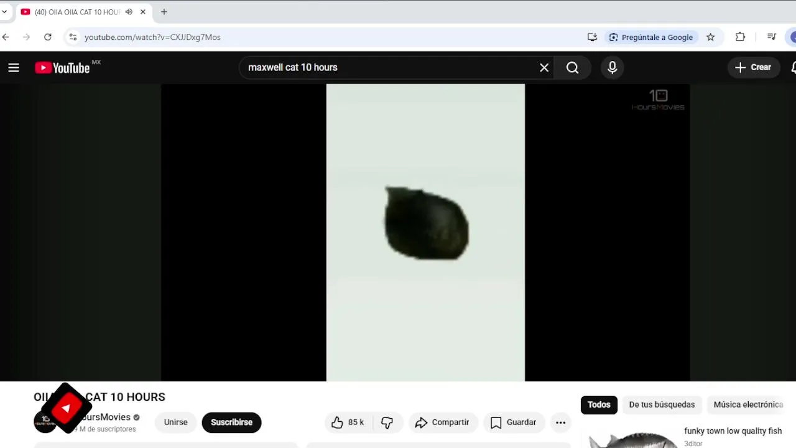Open the browser extensions puzzle icon
The image size is (796, 448).
[740, 37]
